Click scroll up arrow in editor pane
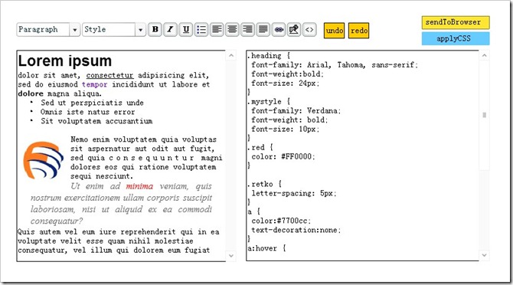Screen dimensions: 513x285 tap(231, 56)
